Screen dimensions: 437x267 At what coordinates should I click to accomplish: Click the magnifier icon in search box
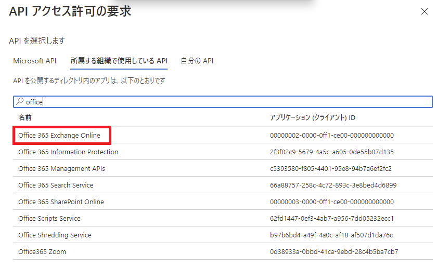20,102
